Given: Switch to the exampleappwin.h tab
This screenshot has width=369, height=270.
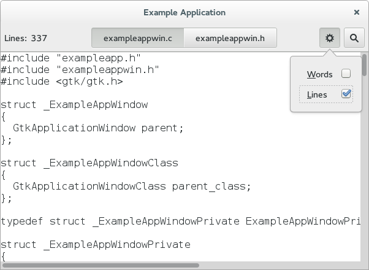Looking at the screenshot, I should tap(230, 38).
